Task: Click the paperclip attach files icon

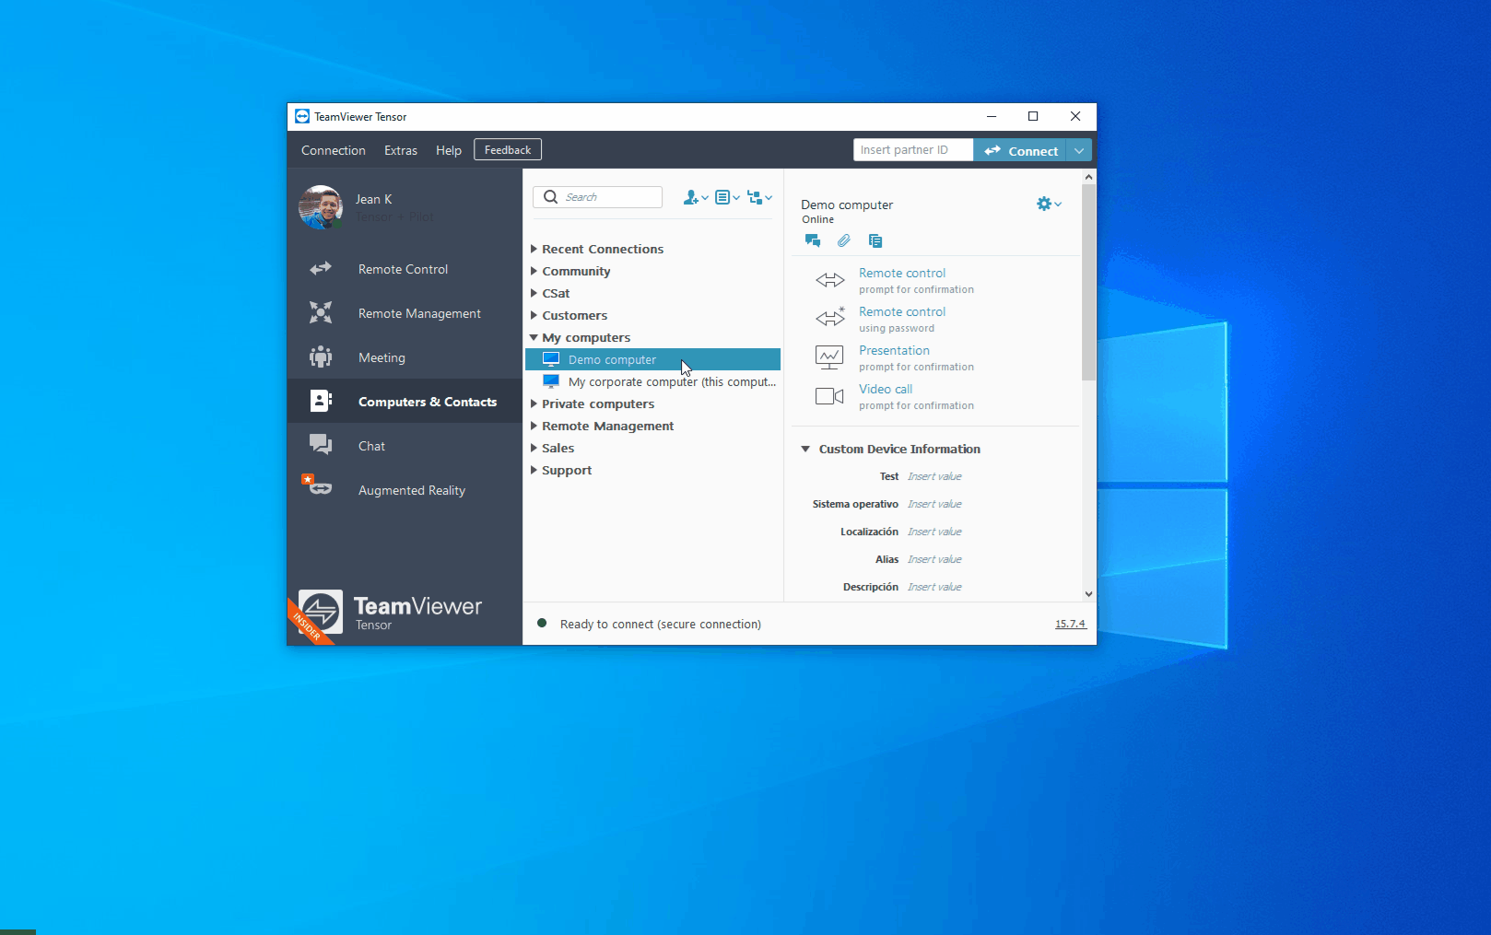Action: tap(843, 240)
